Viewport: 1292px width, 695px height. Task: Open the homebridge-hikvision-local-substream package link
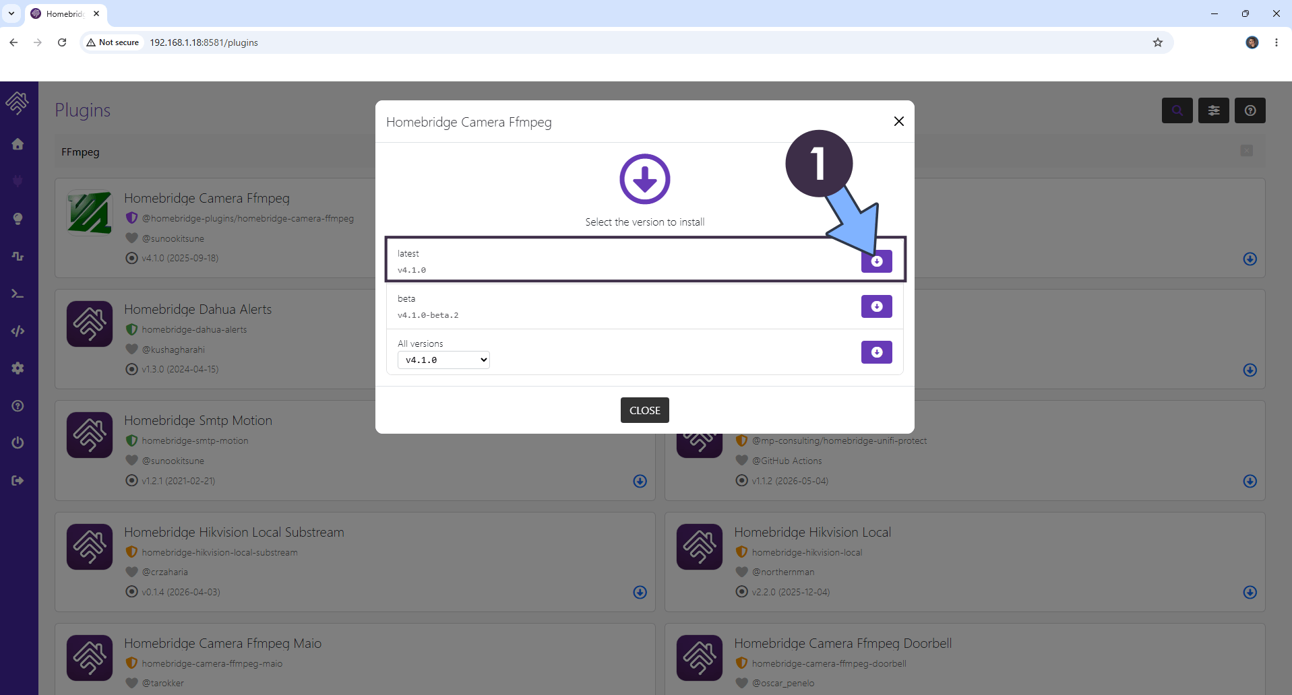(220, 552)
